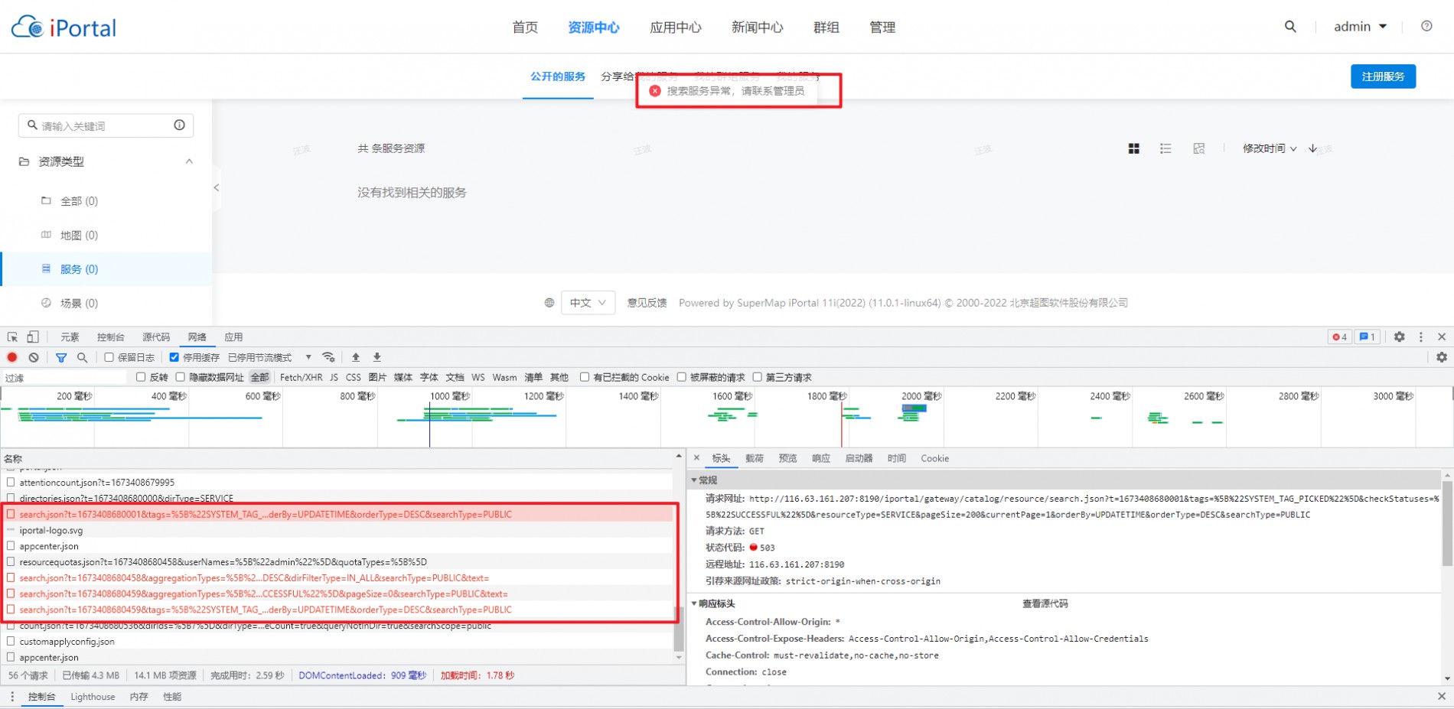Open admin user dropdown

(1360, 27)
